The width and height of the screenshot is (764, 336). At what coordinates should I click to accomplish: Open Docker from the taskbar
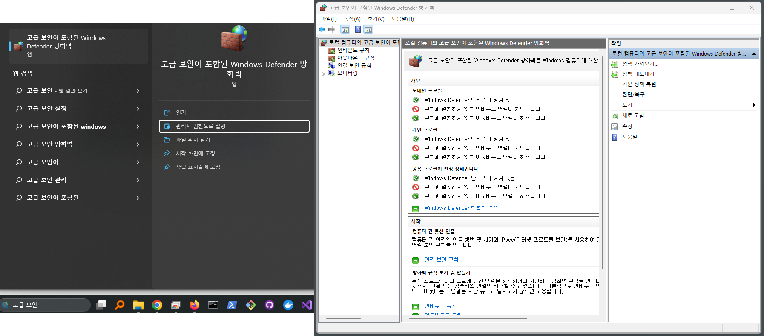(x=288, y=305)
